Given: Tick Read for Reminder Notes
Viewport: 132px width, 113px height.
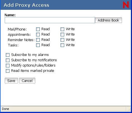Looking at the screenshot, I should tap(38, 40).
